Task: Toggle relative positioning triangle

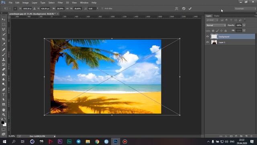Action: pos(35,8)
